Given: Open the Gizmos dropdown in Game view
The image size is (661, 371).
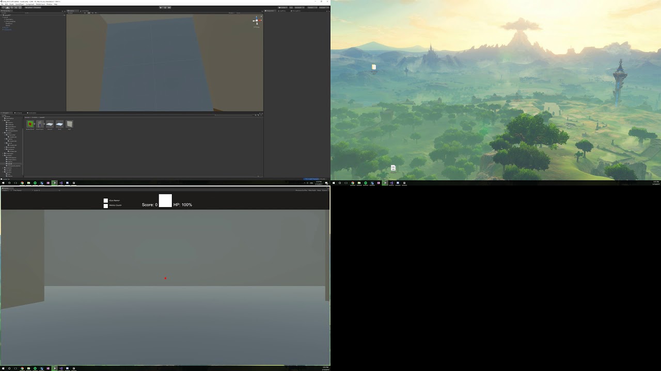Looking at the screenshot, I should [x=325, y=191].
